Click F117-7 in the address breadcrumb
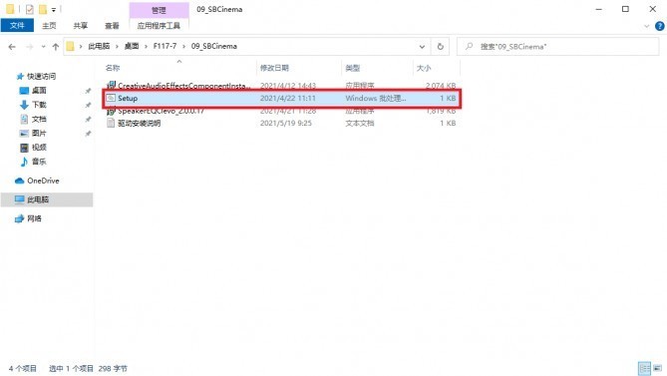667x376 pixels. click(165, 46)
